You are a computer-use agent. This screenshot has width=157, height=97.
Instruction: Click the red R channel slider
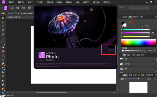pyautogui.click(x=136, y=29)
